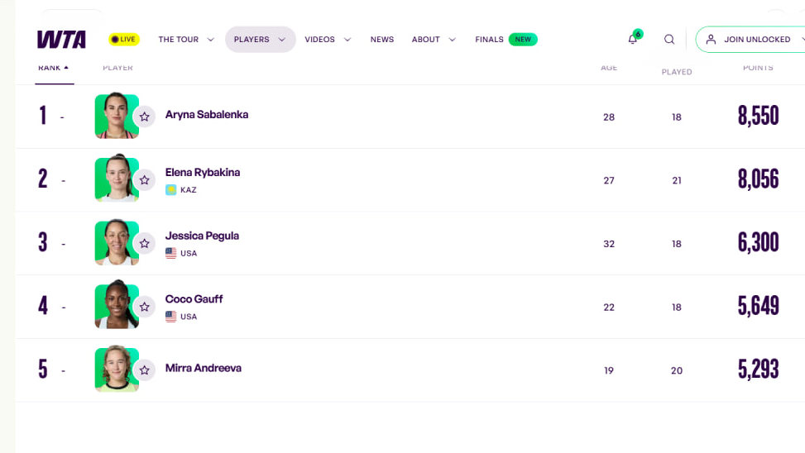Screen dimensions: 805x453
Task: Click Gauff's age 22
Action: (x=609, y=308)
